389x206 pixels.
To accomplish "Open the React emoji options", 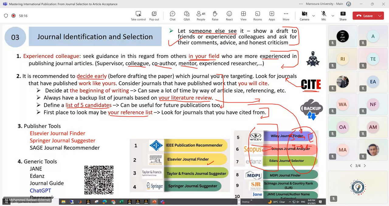I will click(229, 16).
